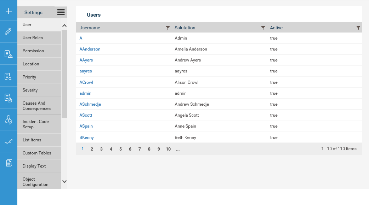Toggle the Settings hamburger menu

tap(61, 12)
